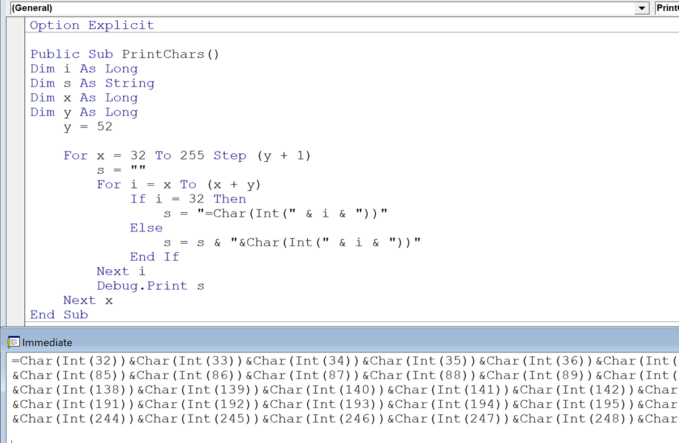
Task: Click margin bar beside the If i = 32 line
Action: (x=14, y=199)
